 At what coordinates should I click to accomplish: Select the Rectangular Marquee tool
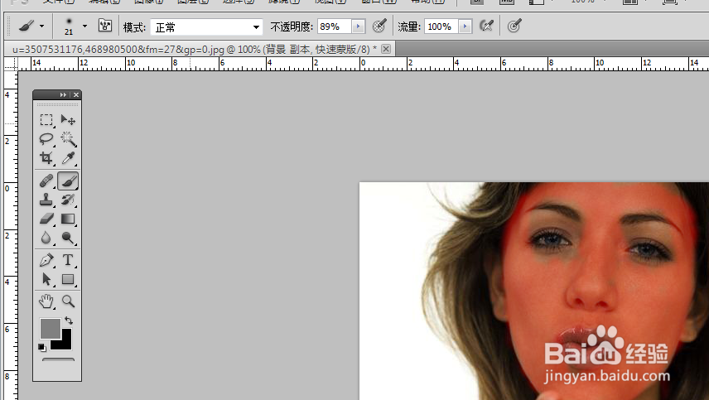pos(46,120)
